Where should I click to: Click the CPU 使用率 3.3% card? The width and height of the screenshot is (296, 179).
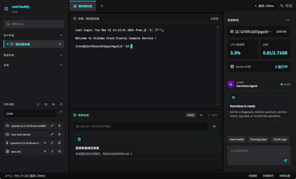(243, 49)
